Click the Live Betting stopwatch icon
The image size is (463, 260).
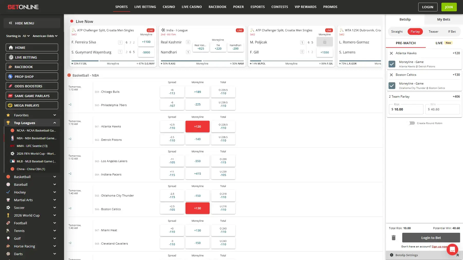click(x=11, y=57)
